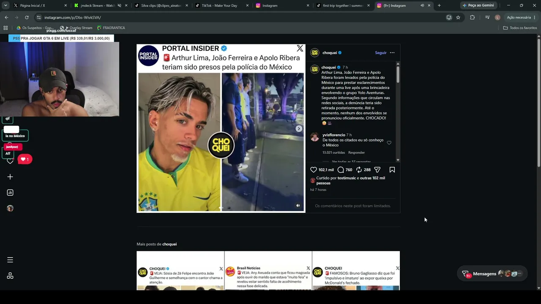Open tostimusic's profile link

[x=347, y=178]
